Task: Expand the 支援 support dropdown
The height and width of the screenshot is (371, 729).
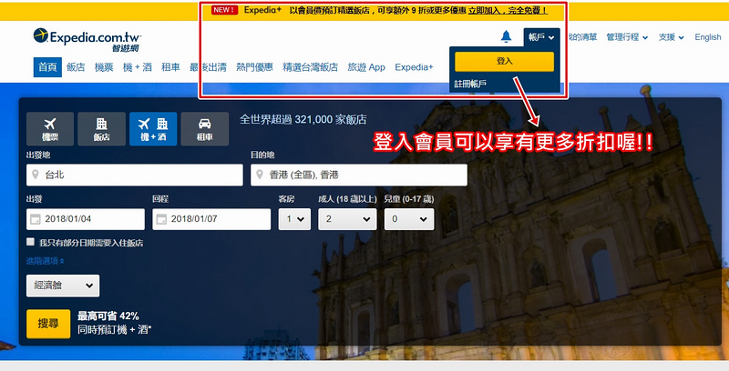Action: [672, 37]
